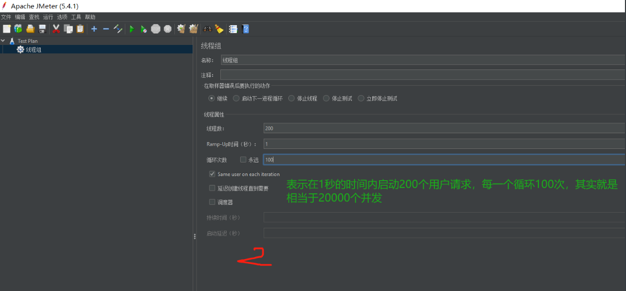Image resolution: width=626 pixels, height=291 pixels.
Task: Click the Reset Search broom icon
Action: (219, 29)
